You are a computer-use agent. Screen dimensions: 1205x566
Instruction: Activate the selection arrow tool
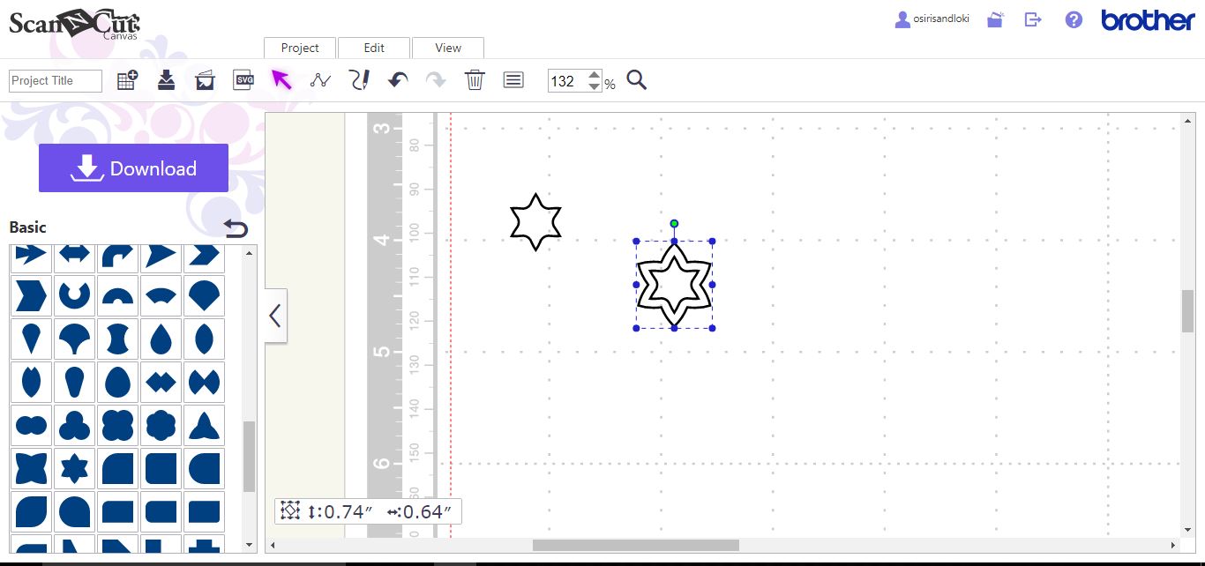pos(281,79)
